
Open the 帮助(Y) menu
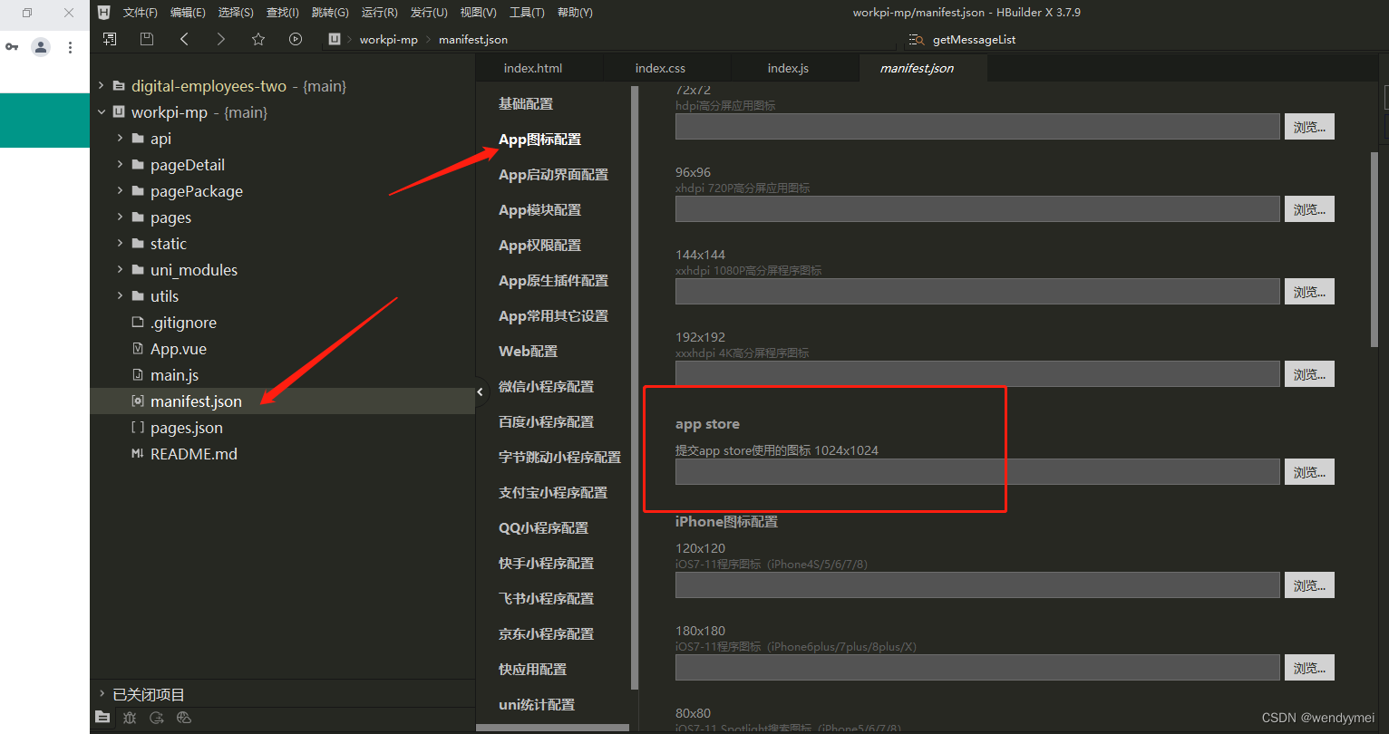click(x=575, y=13)
